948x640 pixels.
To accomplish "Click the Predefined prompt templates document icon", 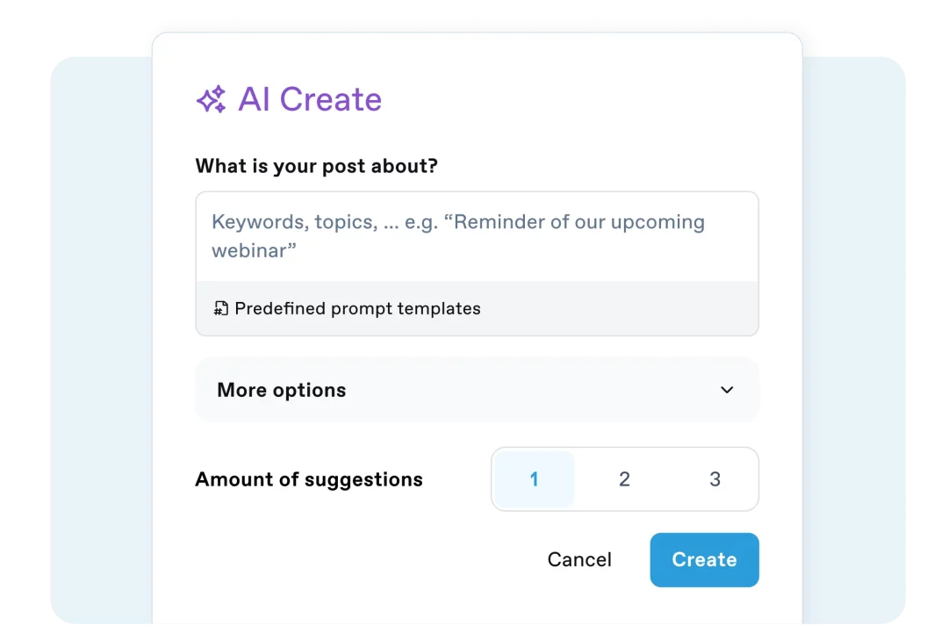I will [x=221, y=308].
